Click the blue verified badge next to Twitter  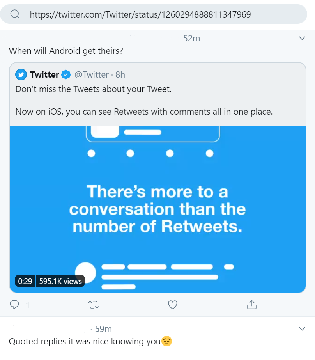point(66,74)
